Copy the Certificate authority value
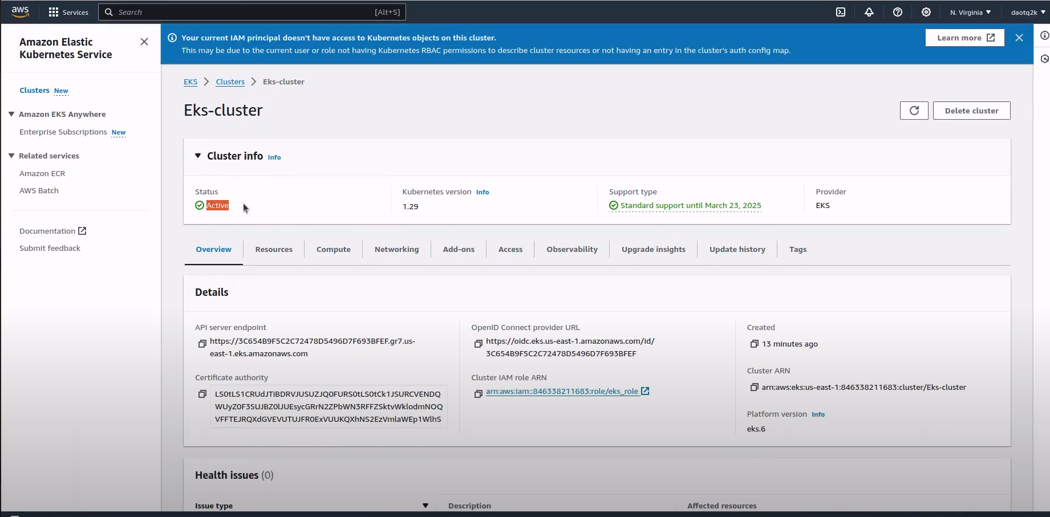 (202, 394)
